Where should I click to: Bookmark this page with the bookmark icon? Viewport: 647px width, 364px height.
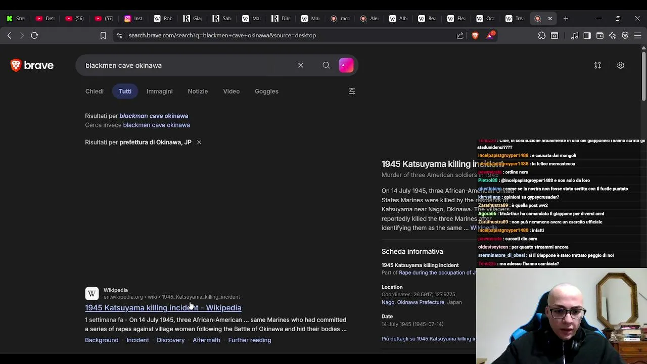click(x=103, y=35)
